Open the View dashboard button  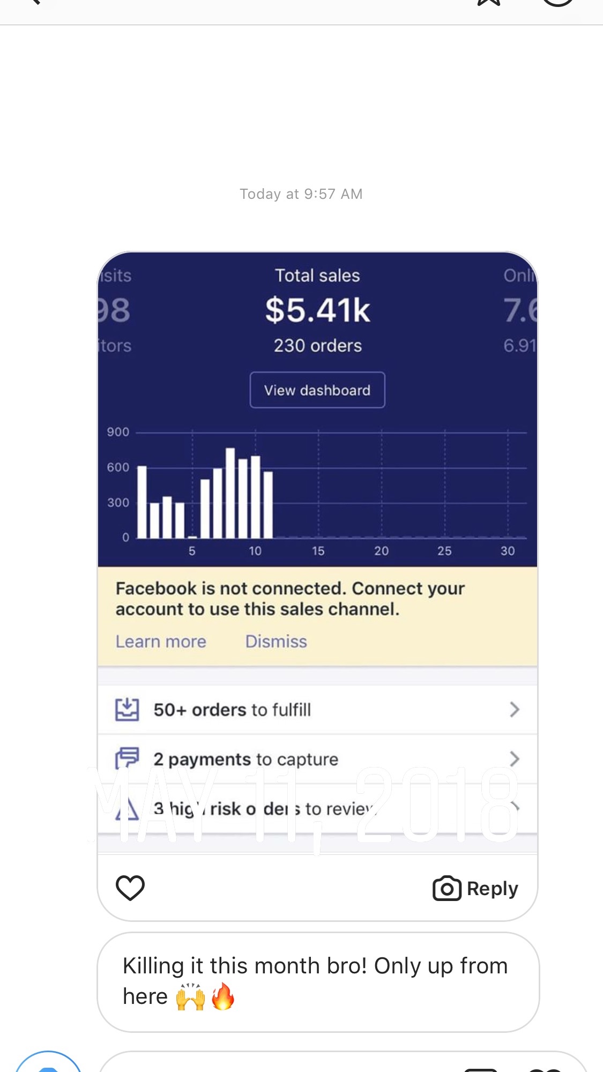point(317,390)
